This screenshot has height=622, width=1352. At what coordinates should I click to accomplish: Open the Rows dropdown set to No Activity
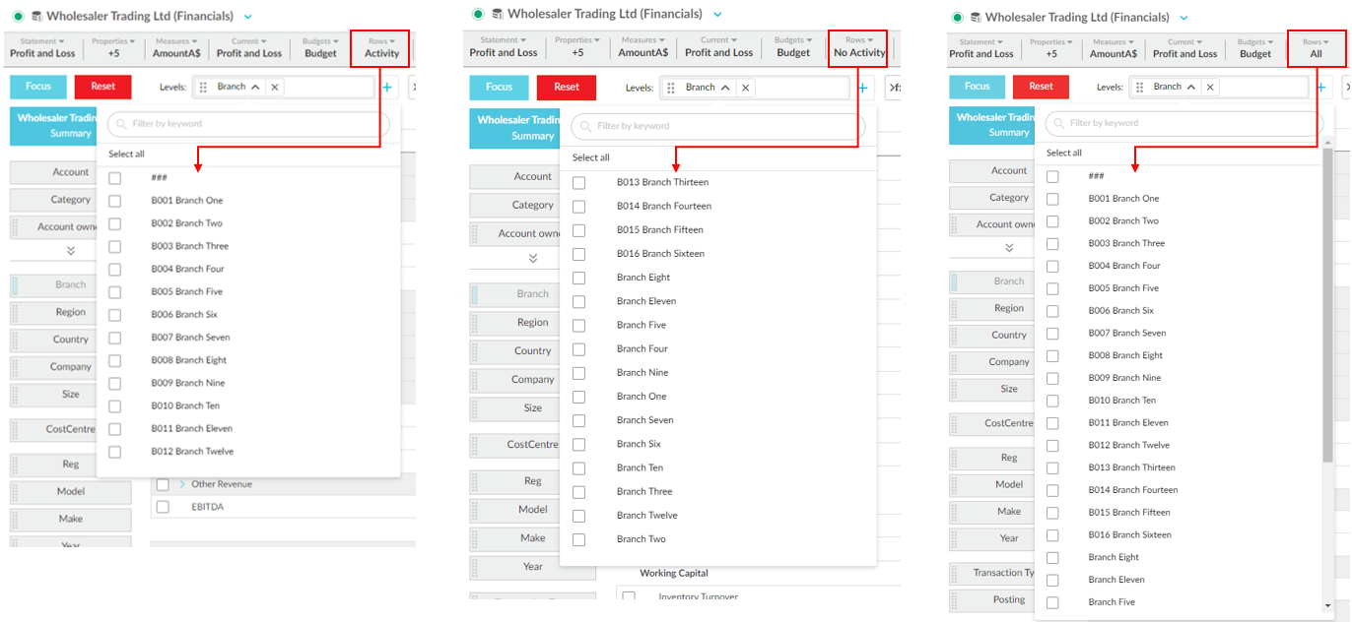(x=859, y=47)
